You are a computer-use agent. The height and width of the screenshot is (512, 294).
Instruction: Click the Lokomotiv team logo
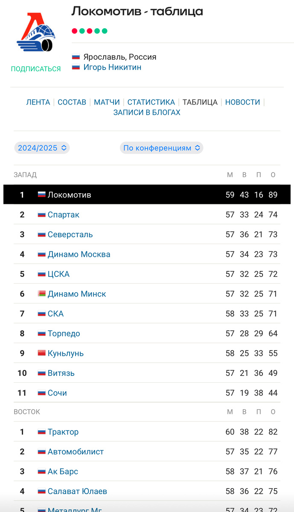click(x=36, y=34)
